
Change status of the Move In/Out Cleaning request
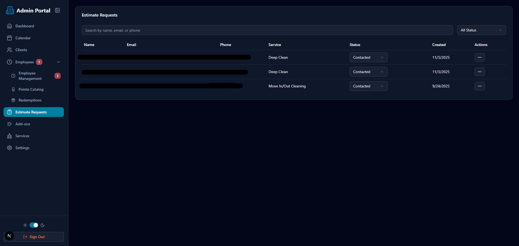pyautogui.click(x=368, y=86)
